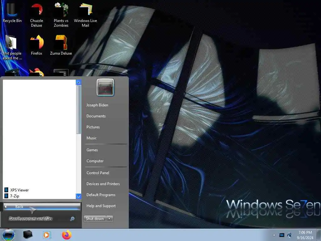Open Help and Support

tap(101, 206)
